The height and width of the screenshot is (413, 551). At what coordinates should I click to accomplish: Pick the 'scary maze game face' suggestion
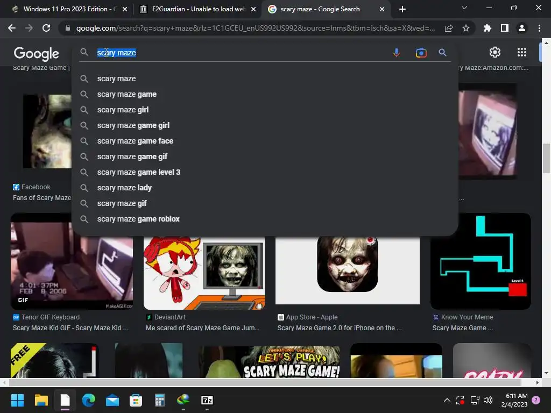tap(265, 141)
